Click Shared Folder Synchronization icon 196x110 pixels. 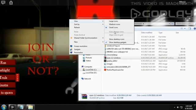[71, 38]
